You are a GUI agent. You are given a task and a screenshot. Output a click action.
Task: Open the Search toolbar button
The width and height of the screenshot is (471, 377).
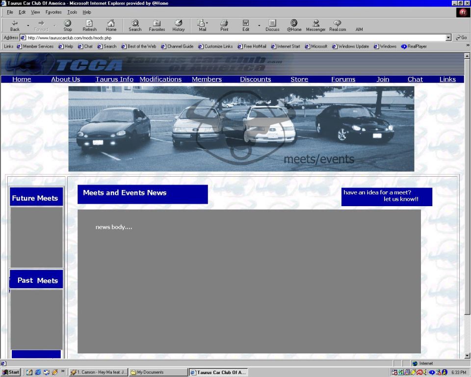[135, 26]
